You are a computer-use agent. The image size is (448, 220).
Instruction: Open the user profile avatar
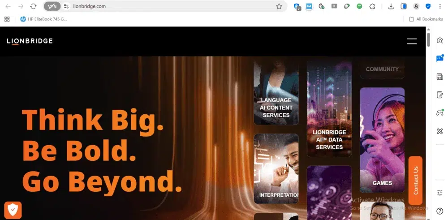tap(416, 6)
